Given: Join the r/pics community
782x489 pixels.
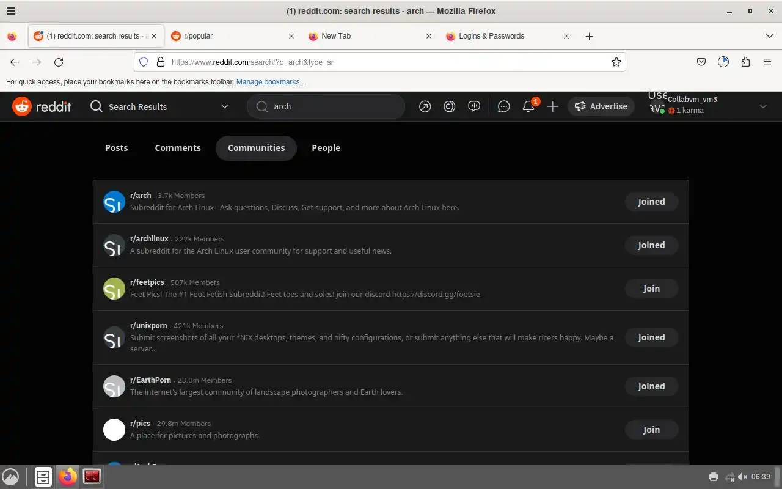Looking at the screenshot, I should click(x=651, y=430).
